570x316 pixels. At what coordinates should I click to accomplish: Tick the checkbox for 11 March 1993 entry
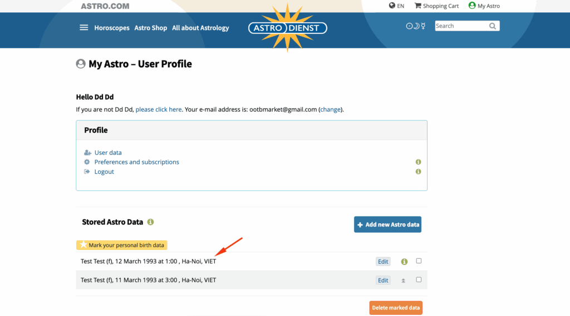point(419,280)
